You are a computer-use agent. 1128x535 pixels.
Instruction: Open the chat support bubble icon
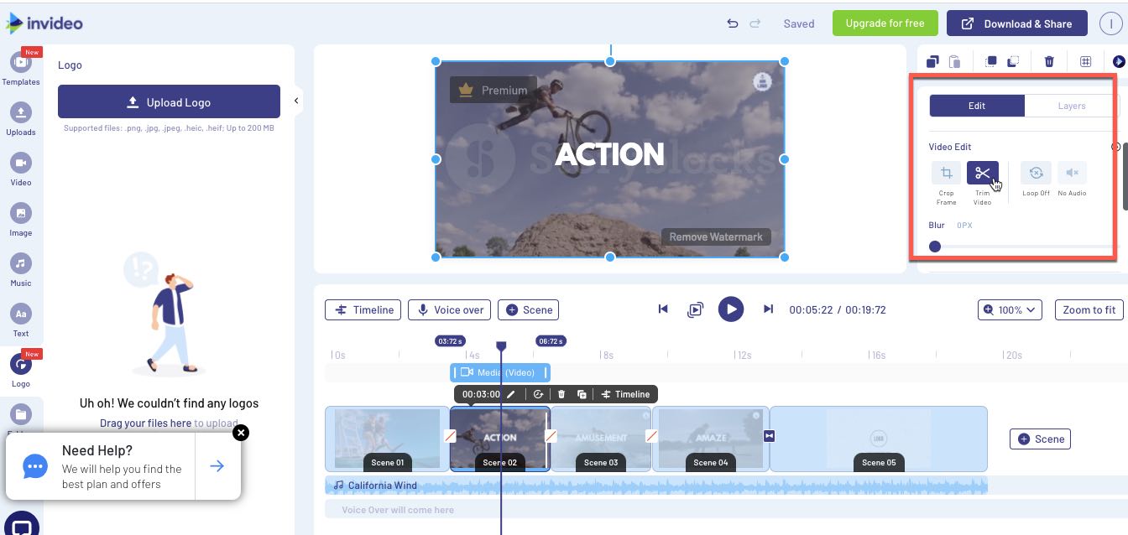[22, 524]
